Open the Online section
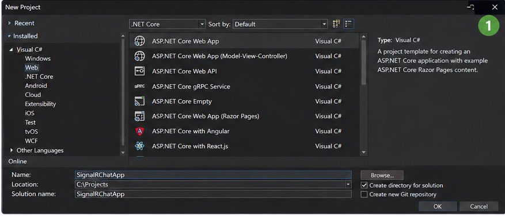The width and height of the screenshot is (505, 217). [x=17, y=161]
